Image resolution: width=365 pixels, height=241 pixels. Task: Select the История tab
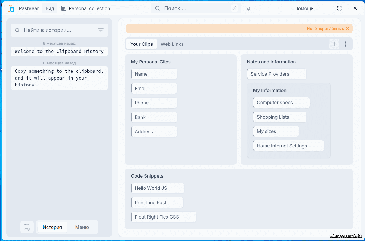coord(52,227)
